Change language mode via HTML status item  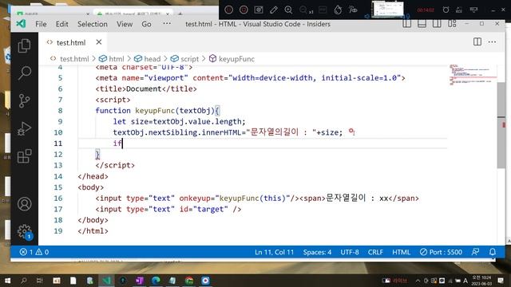(401, 252)
